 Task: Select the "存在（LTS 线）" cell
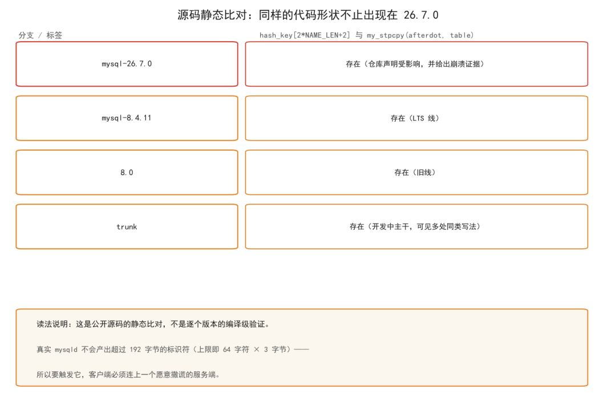click(x=416, y=118)
